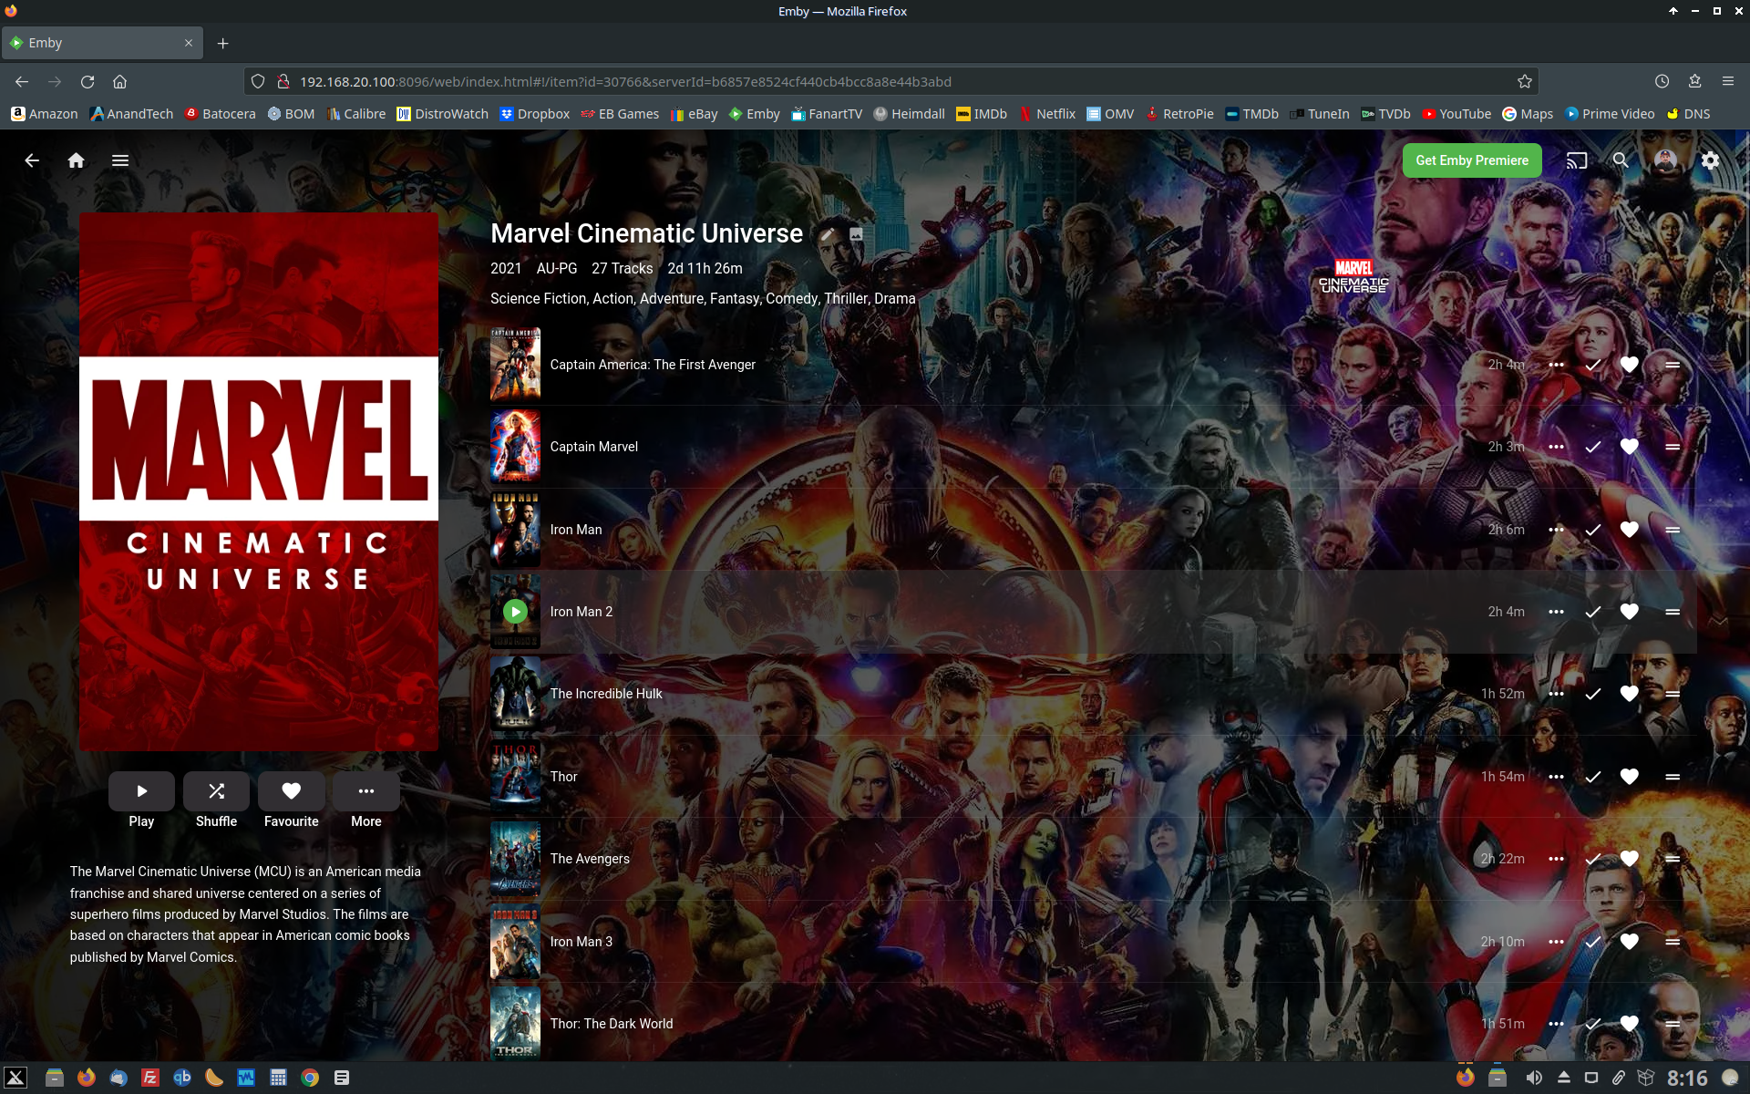
Task: Toggle favourite heart for Iron Man 2
Action: tap(1630, 612)
